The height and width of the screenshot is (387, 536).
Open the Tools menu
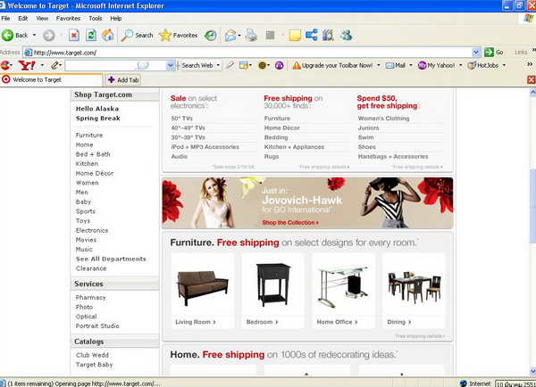tap(96, 19)
